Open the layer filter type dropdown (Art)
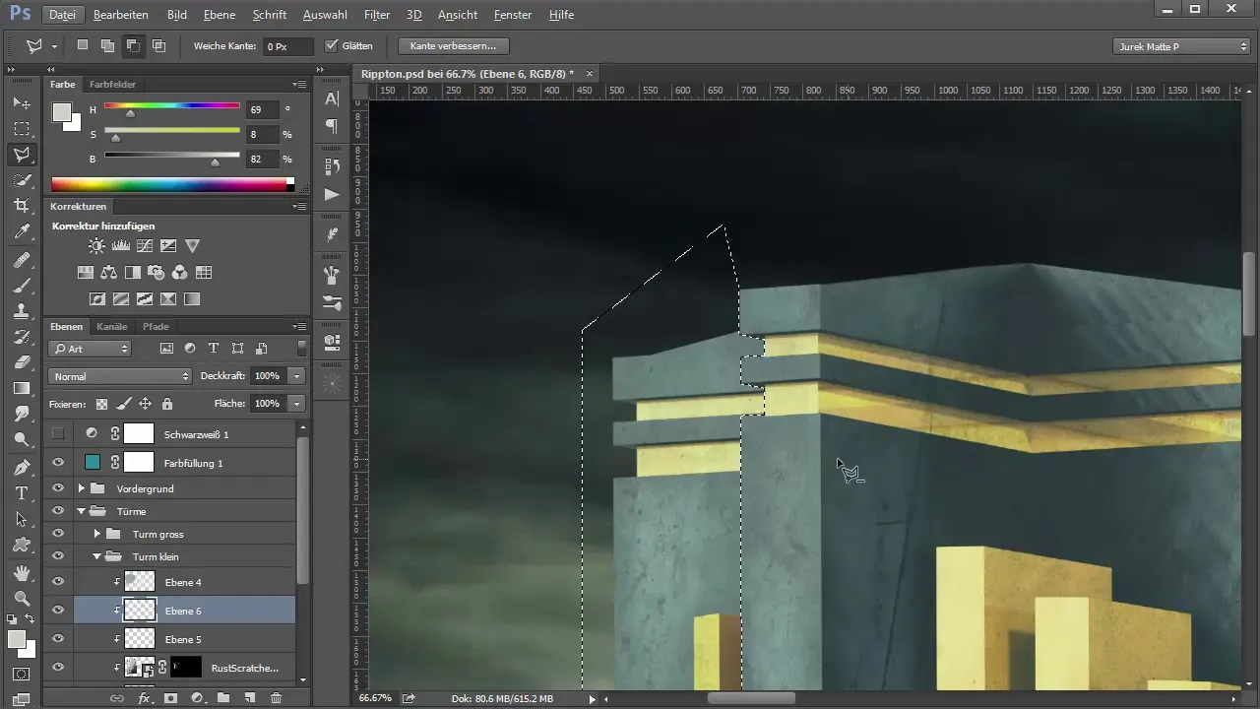 90,349
